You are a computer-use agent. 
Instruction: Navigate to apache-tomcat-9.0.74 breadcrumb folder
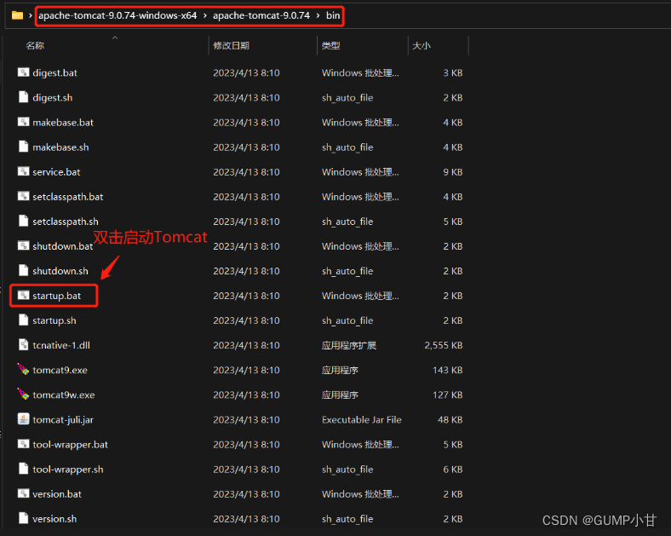261,15
